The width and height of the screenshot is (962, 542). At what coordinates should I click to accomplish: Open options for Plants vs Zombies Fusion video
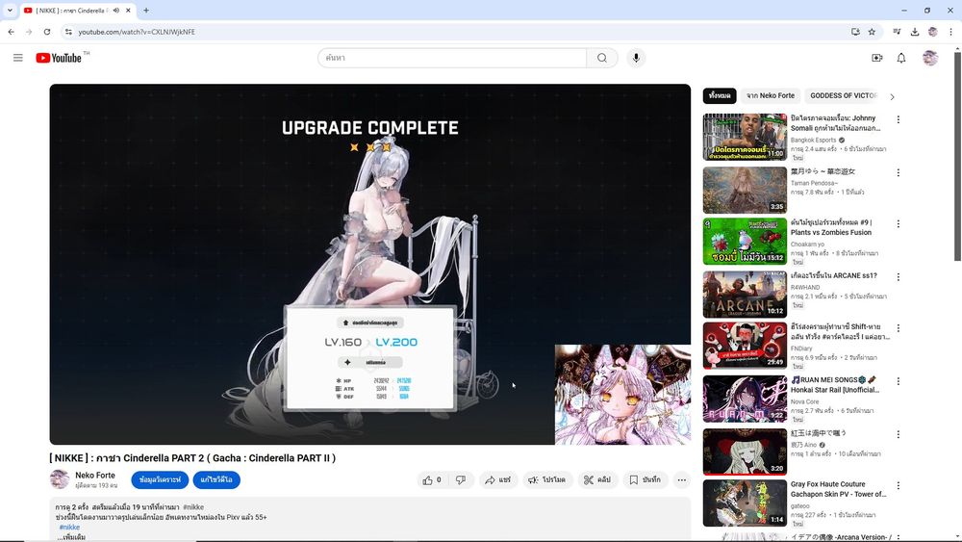click(899, 224)
